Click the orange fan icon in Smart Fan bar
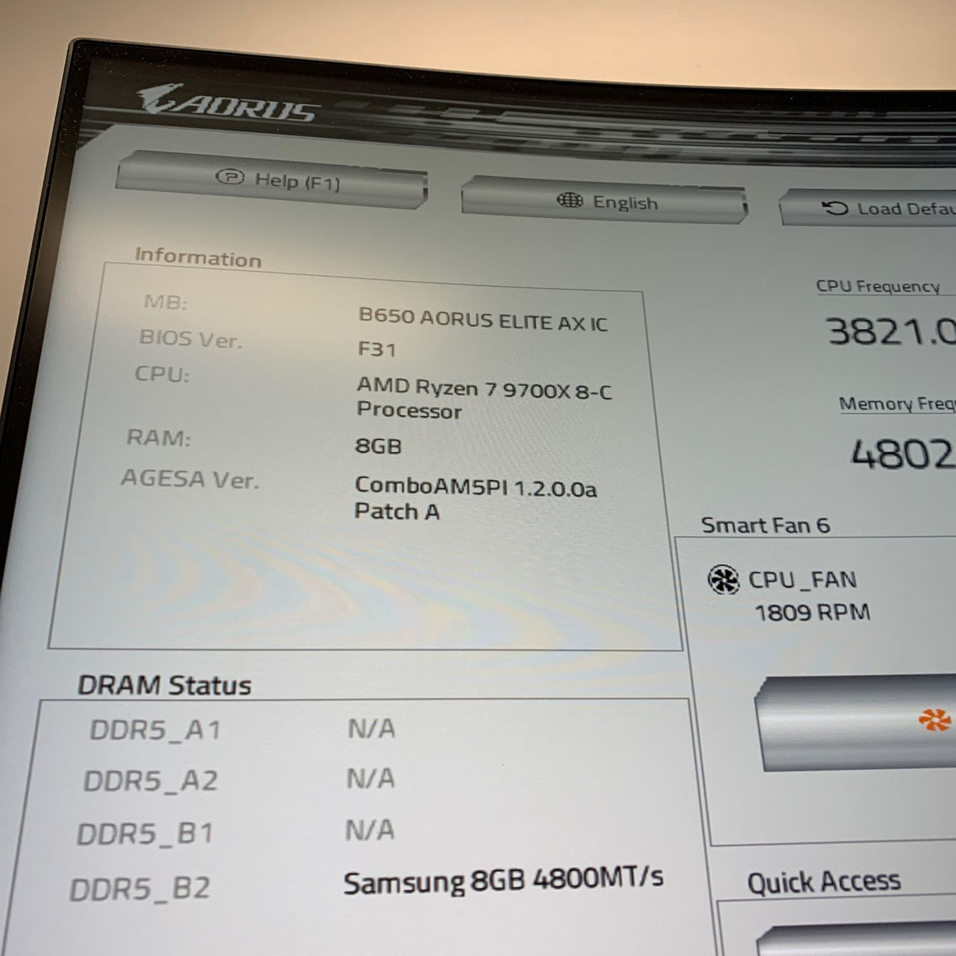Screen dimensions: 956x956 (934, 719)
